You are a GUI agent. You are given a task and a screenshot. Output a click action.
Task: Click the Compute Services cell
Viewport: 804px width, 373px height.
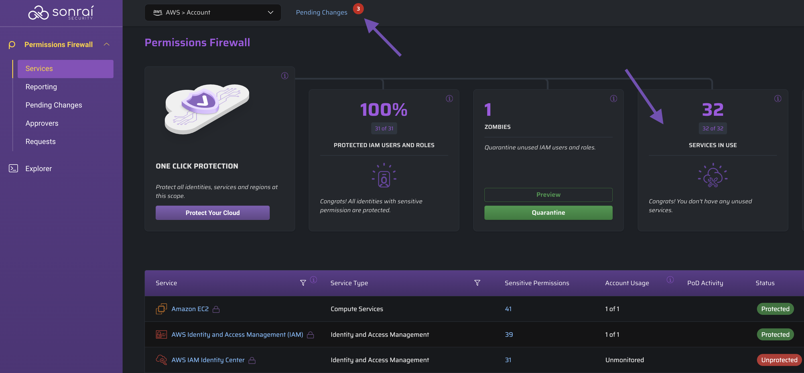357,309
